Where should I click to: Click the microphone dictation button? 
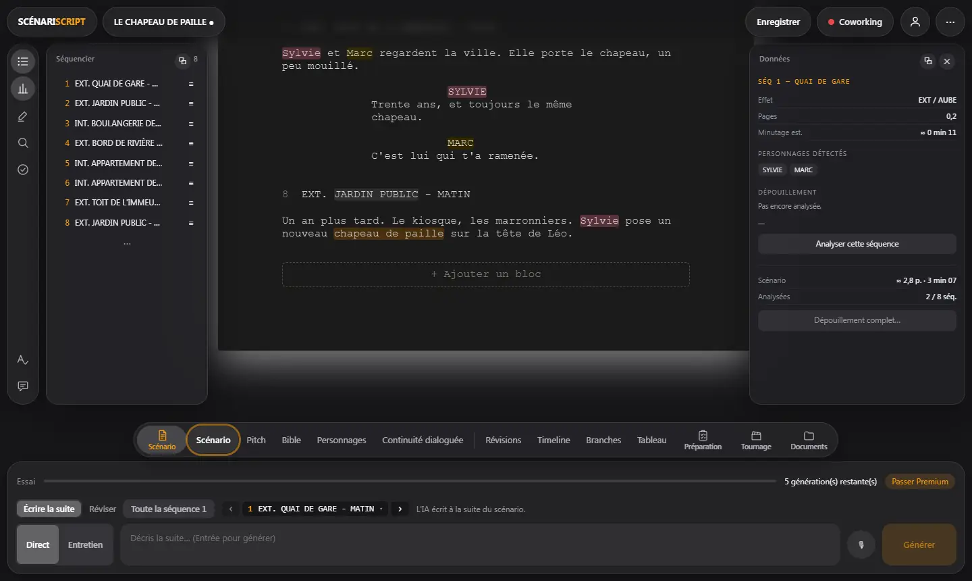[x=861, y=545]
